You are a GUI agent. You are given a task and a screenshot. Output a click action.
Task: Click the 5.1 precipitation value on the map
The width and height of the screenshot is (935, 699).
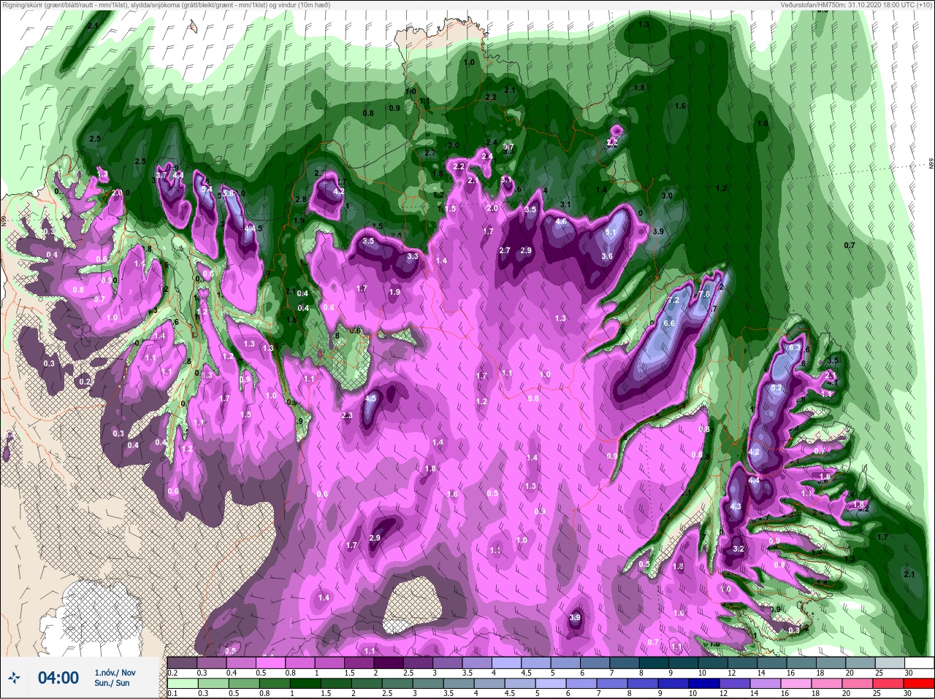tap(611, 233)
